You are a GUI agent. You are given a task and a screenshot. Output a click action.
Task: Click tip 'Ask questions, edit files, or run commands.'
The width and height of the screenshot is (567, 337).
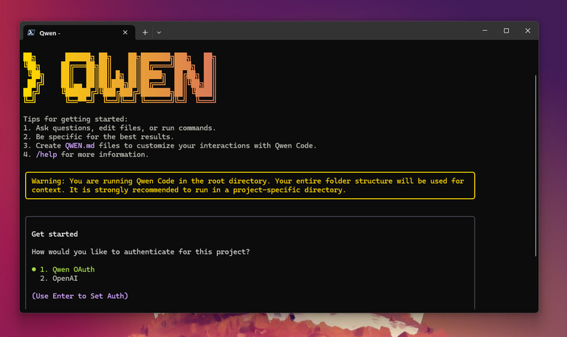coord(126,128)
